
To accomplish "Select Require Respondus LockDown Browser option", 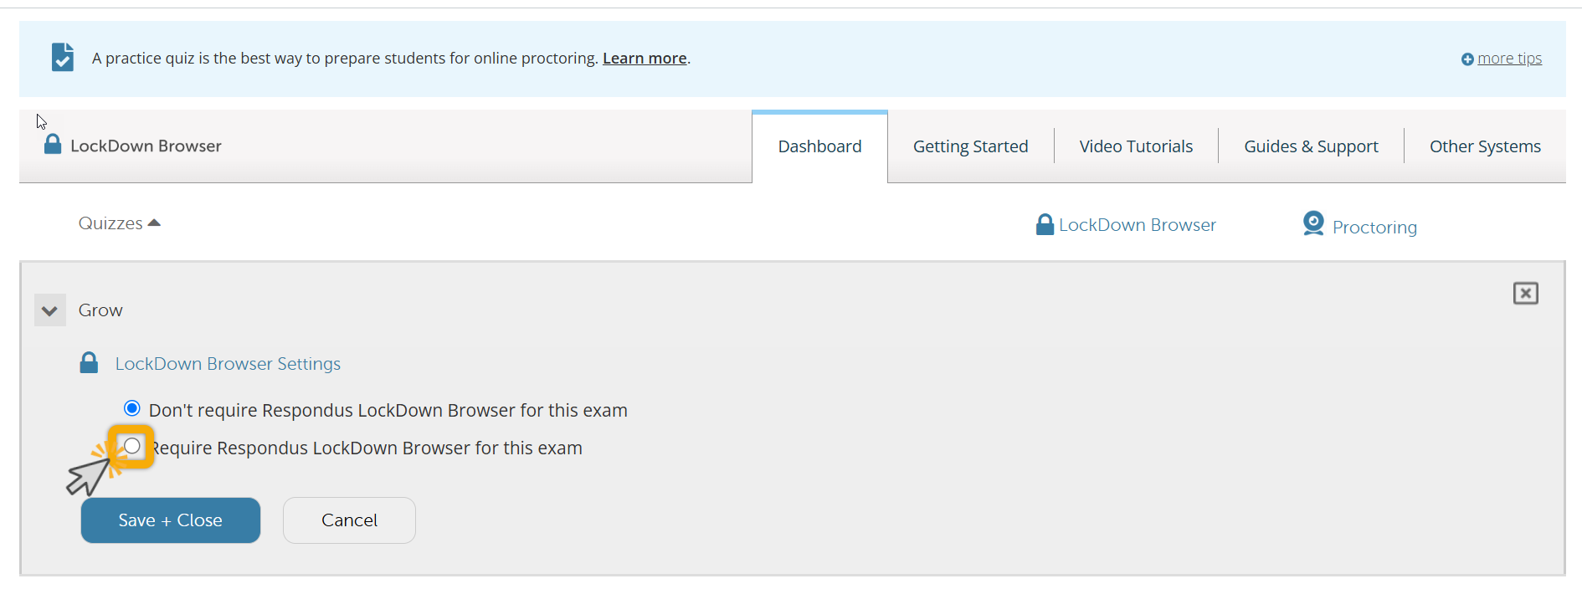I will 132,446.
